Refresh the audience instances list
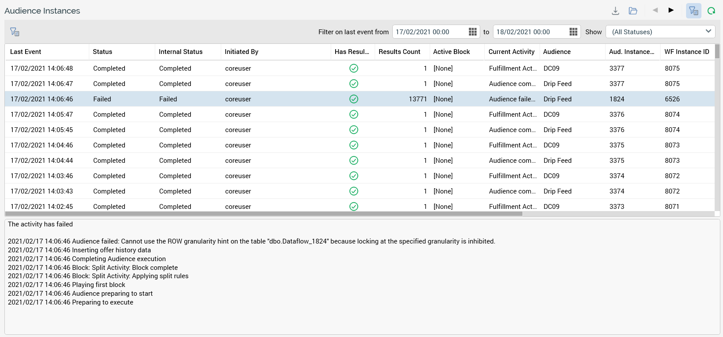 pyautogui.click(x=711, y=11)
